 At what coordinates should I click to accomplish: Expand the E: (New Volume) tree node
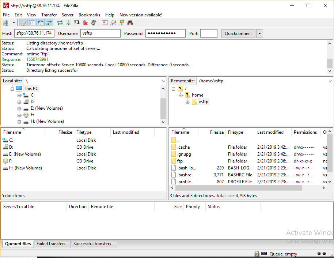[x=19, y=109]
